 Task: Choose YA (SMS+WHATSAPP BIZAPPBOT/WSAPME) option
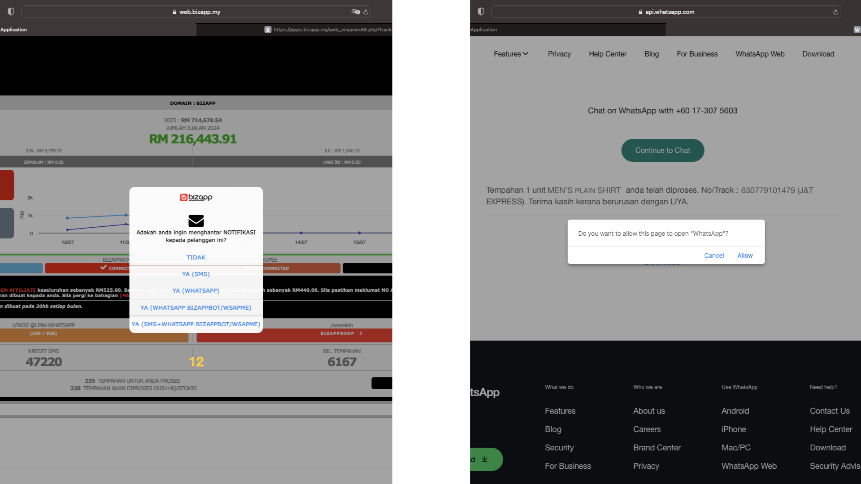[196, 324]
